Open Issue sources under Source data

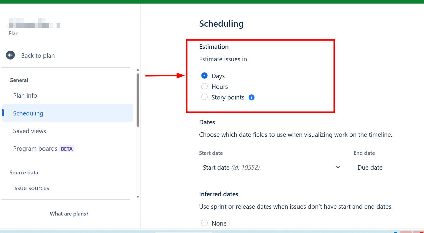click(31, 188)
